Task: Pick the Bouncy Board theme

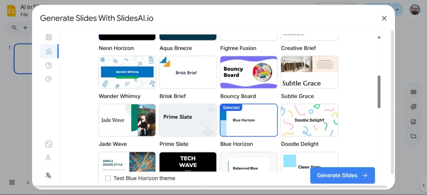Action: click(249, 72)
